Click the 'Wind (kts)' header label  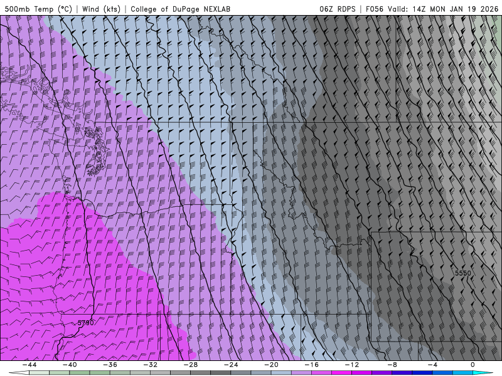(101, 9)
